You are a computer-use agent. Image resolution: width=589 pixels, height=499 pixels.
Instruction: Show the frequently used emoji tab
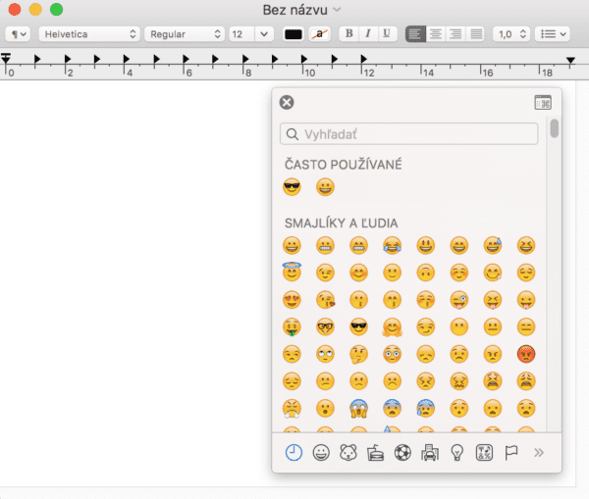(x=293, y=453)
